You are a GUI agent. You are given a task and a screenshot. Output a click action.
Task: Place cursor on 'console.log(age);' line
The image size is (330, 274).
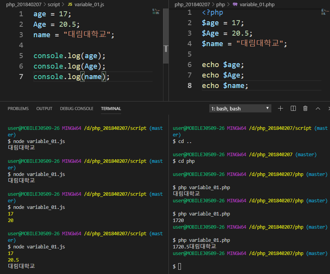pos(69,56)
